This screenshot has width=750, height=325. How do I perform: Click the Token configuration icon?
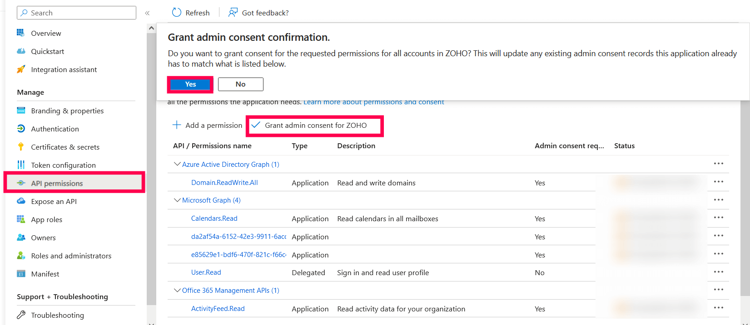[x=21, y=165]
